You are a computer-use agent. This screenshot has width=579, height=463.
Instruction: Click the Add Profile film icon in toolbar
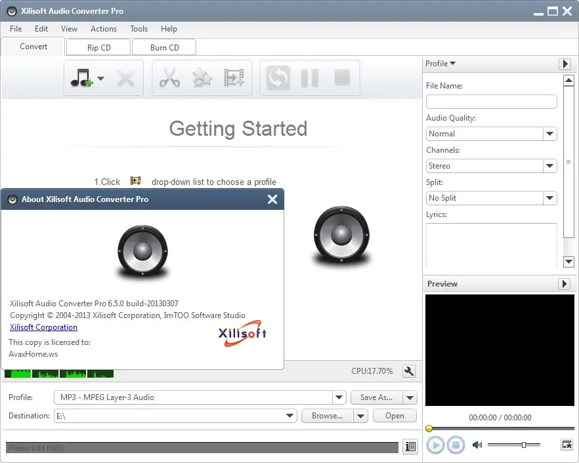point(234,78)
